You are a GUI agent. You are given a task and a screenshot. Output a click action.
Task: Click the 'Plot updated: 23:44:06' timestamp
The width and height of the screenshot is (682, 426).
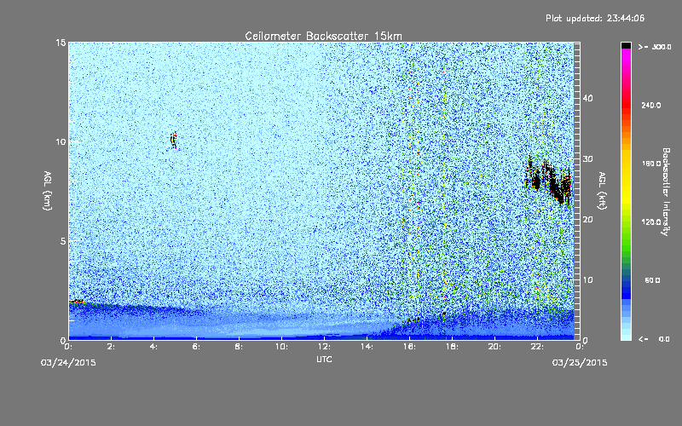pos(595,18)
